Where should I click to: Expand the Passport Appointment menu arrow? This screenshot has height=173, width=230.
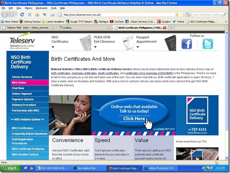point(138,47)
